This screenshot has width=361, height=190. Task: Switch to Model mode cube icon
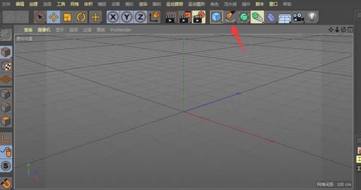pyautogui.click(x=6, y=52)
